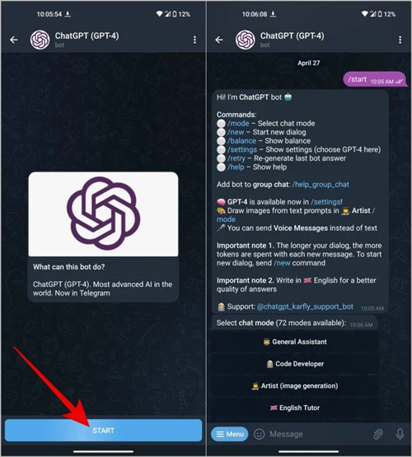Tap the back arrow in right chat

(219, 40)
